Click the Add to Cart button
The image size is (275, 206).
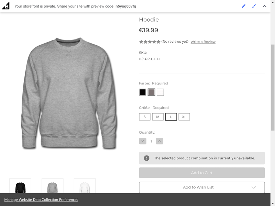[202, 173]
